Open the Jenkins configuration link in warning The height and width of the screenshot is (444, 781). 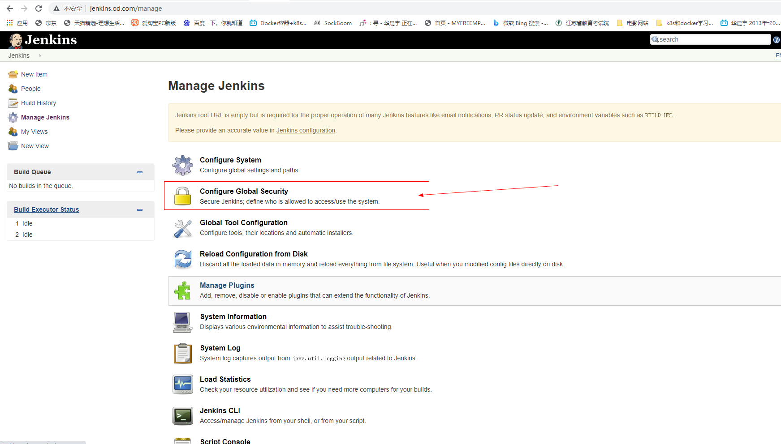[306, 130]
